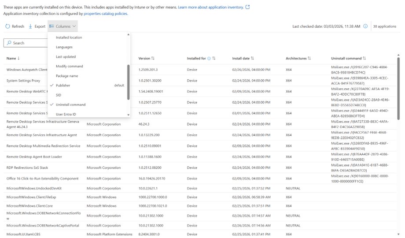Sort by Version column arrows
Image resolution: width=405 pixels, height=238 pixels.
(153, 58)
